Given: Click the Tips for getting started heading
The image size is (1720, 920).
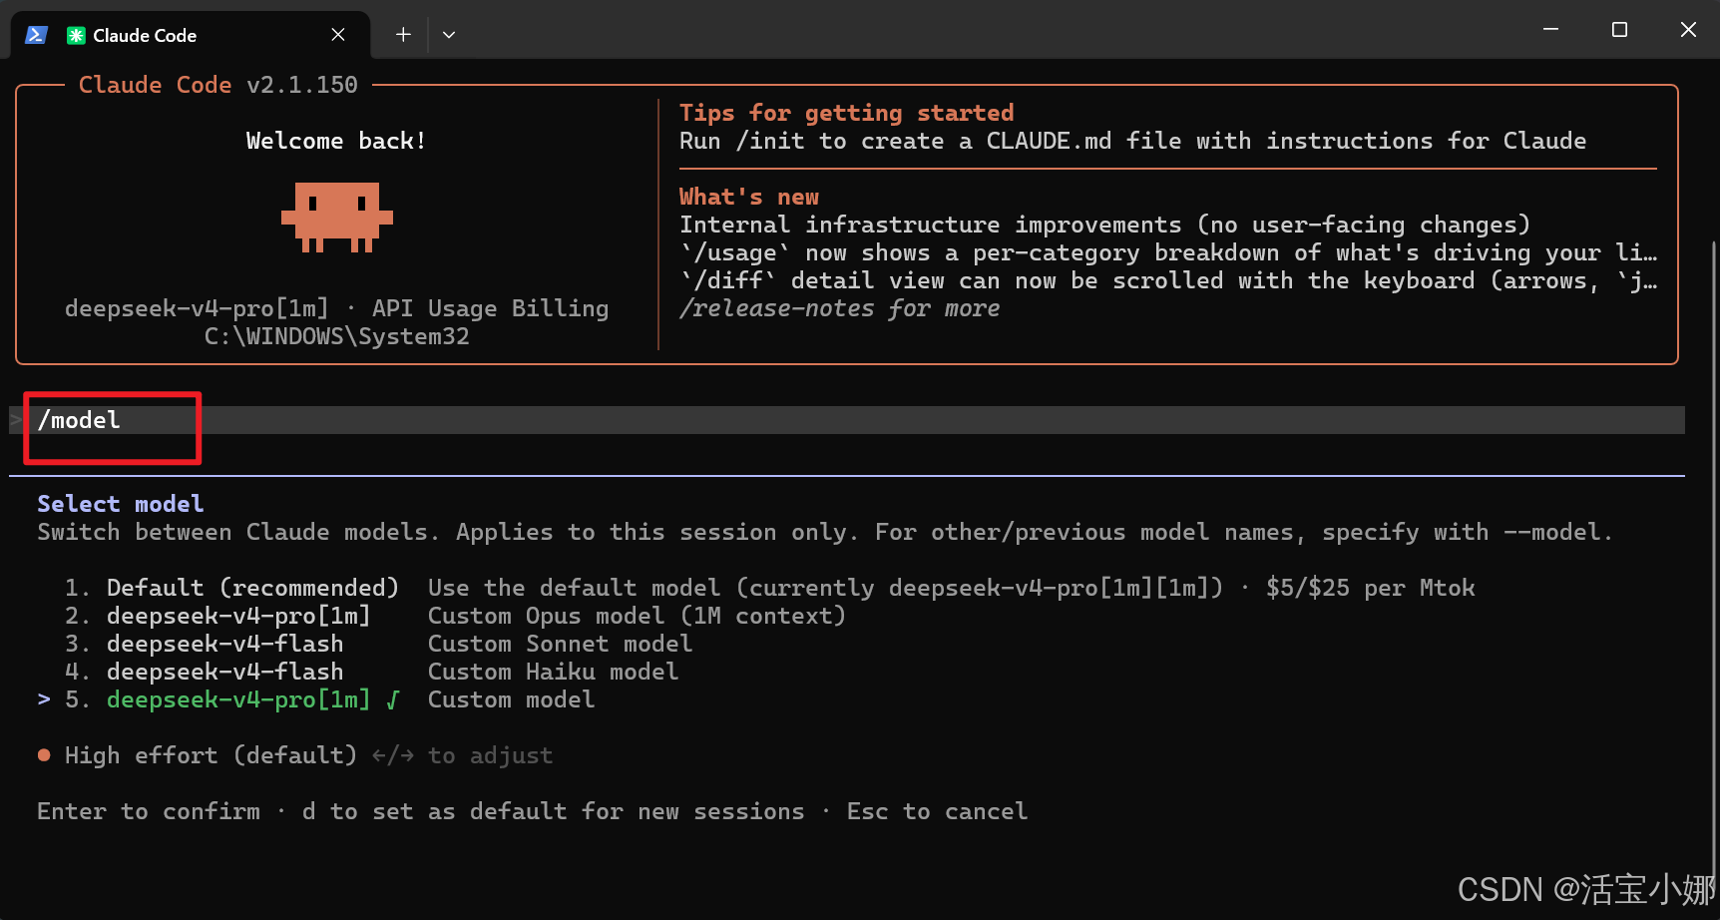Looking at the screenshot, I should (x=846, y=113).
